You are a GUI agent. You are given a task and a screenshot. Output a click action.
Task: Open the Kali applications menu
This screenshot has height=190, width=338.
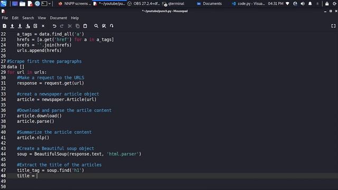coord(4,4)
